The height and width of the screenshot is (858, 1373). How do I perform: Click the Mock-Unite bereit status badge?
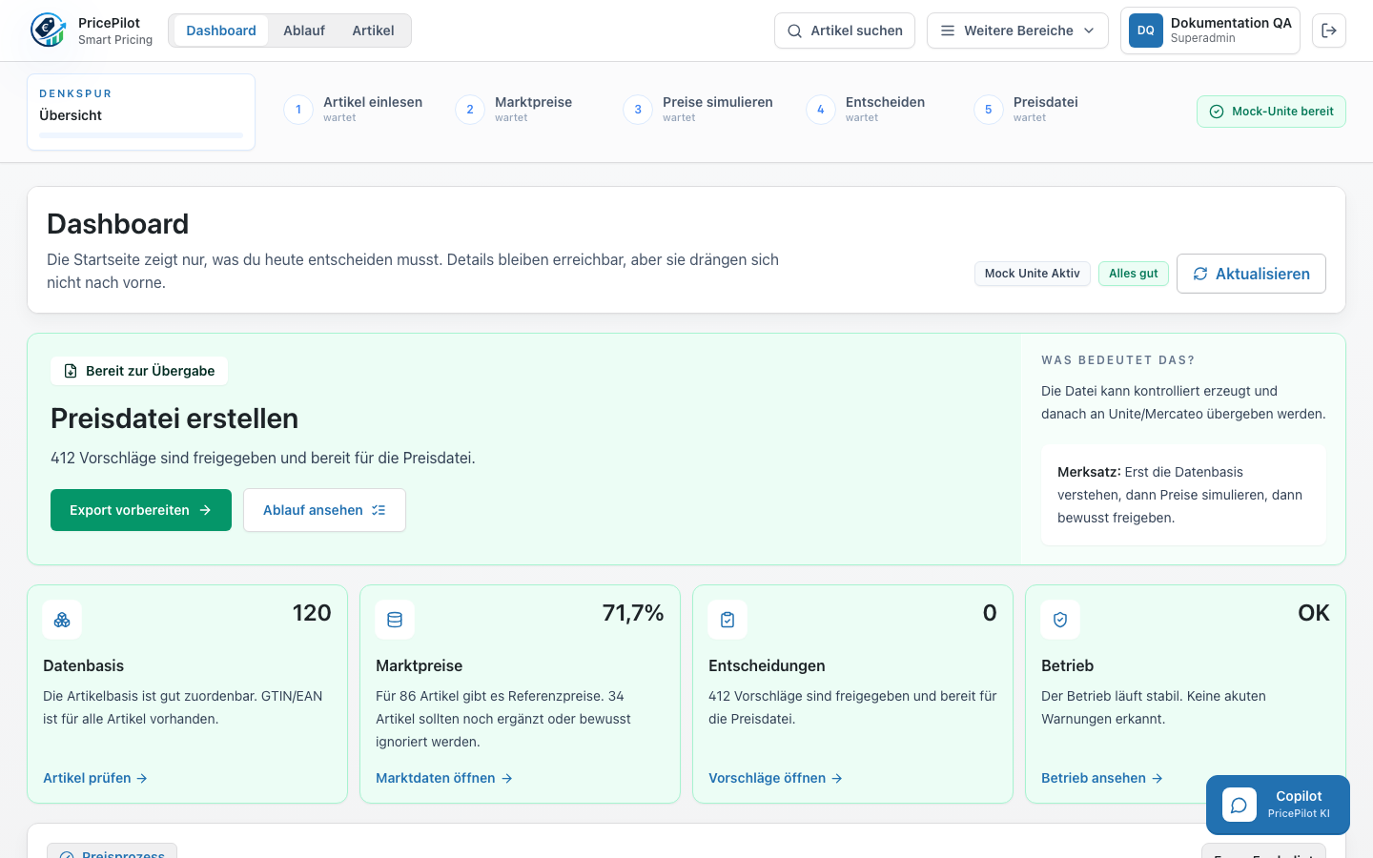point(1271,112)
